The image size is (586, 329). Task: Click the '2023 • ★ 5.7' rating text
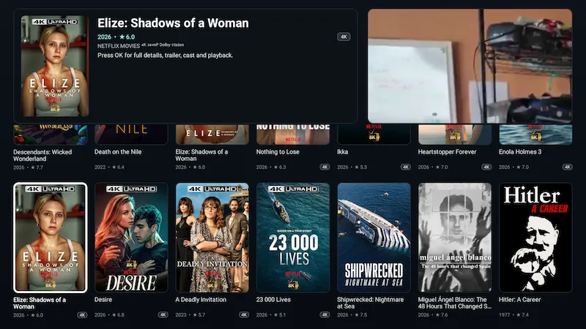[190, 315]
